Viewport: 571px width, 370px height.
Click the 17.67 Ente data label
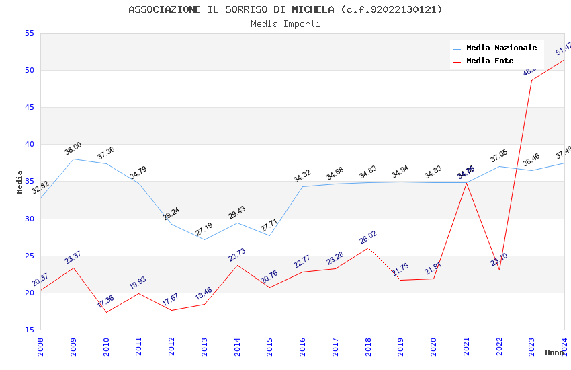click(171, 299)
